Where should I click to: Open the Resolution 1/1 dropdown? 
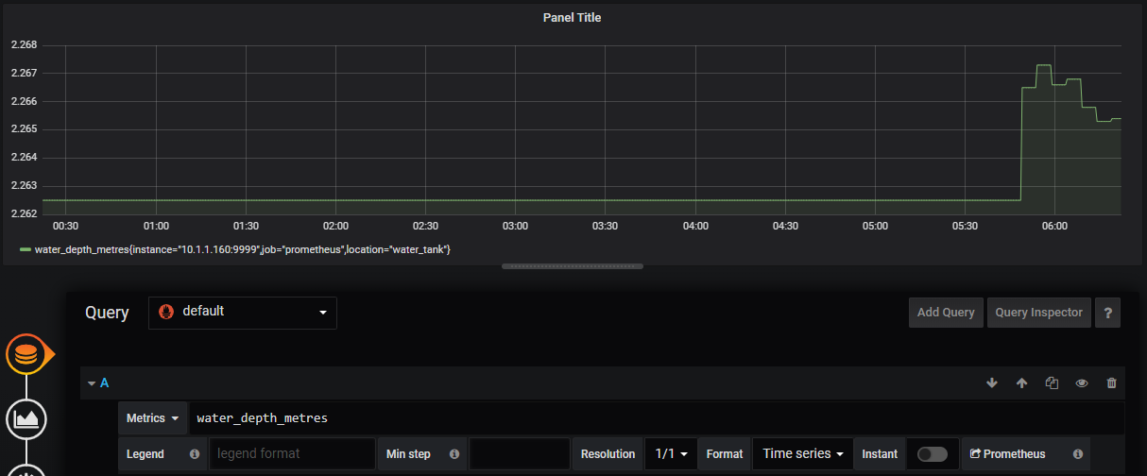point(671,454)
